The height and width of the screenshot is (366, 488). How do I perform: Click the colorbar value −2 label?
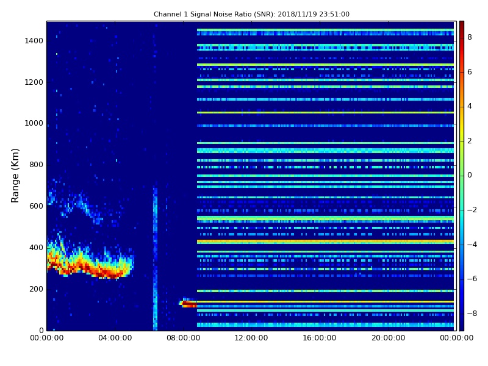pyautogui.click(x=472, y=210)
